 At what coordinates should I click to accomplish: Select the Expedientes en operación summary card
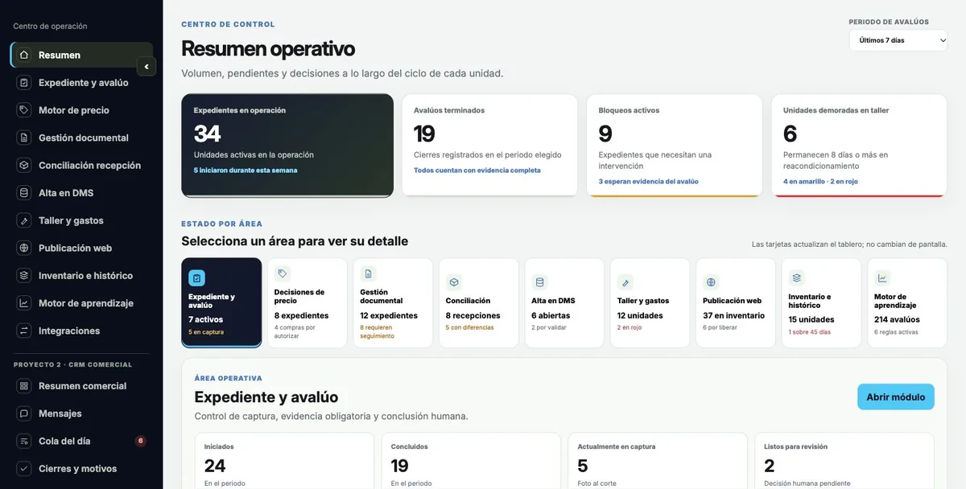click(287, 146)
